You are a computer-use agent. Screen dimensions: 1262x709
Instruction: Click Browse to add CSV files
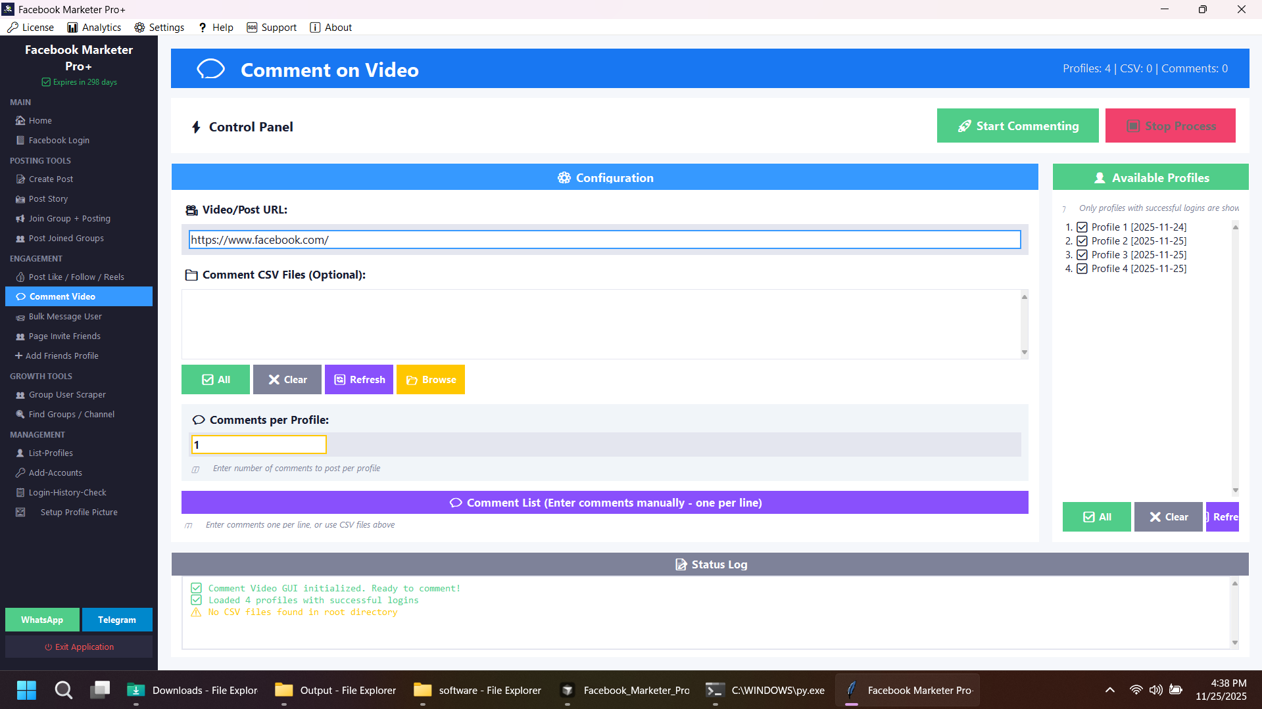[x=431, y=379]
